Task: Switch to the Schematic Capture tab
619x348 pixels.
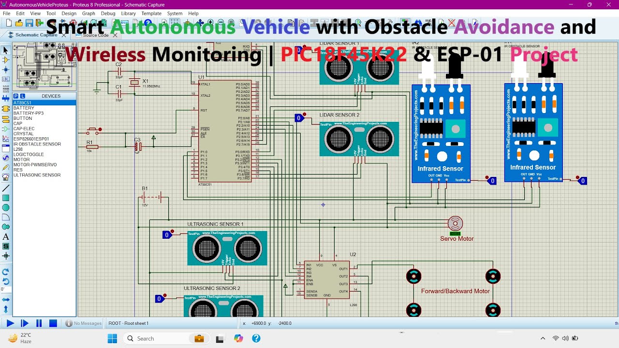Action: [36, 35]
